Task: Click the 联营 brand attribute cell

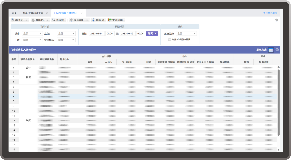Action: (x=28, y=120)
